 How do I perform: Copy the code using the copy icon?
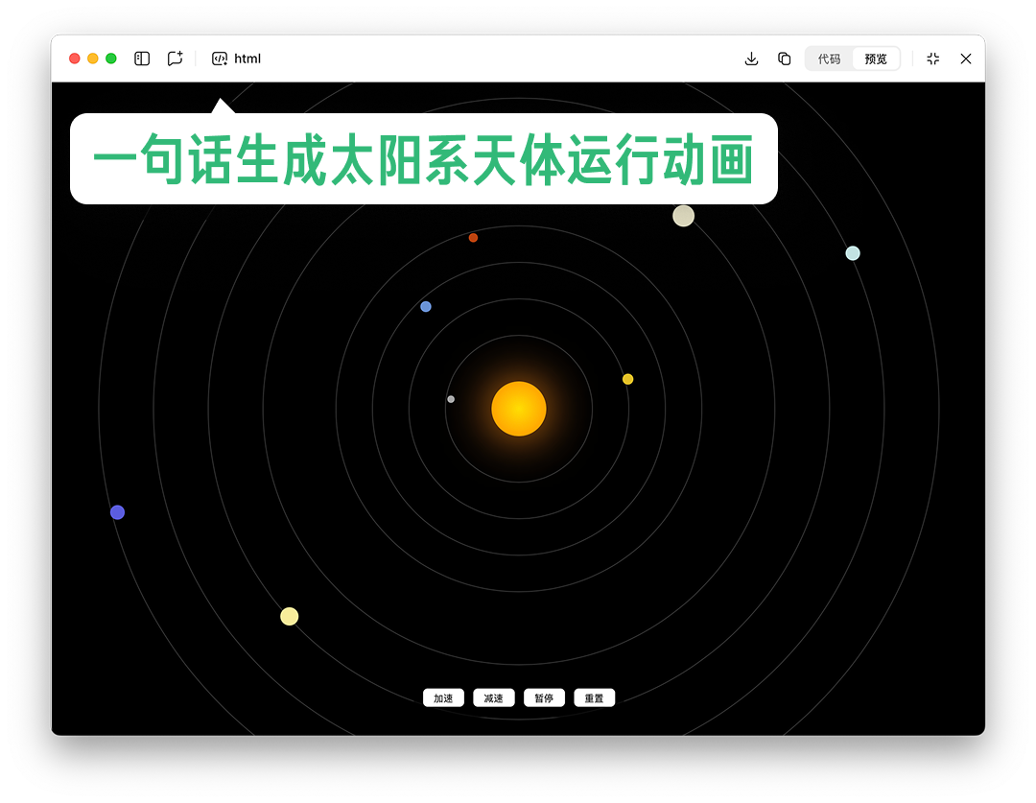point(784,59)
